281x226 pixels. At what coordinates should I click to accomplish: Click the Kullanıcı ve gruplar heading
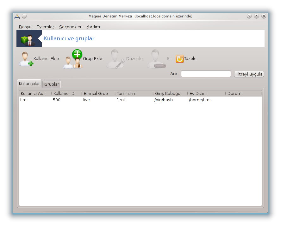pyautogui.click(x=69, y=38)
